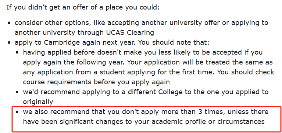Click the words "academic profile or circumstances"
The height and width of the screenshot is (133, 282).
[208, 122]
